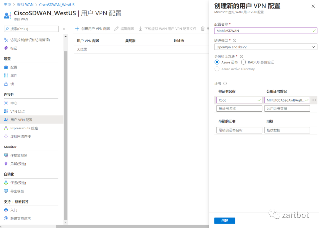Click the empty public certificate data (公用证书数据) field

[287, 108]
